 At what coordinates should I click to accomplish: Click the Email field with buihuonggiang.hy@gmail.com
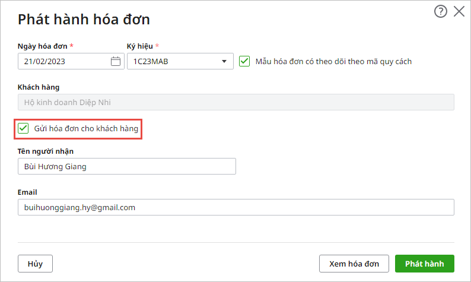tap(236, 207)
